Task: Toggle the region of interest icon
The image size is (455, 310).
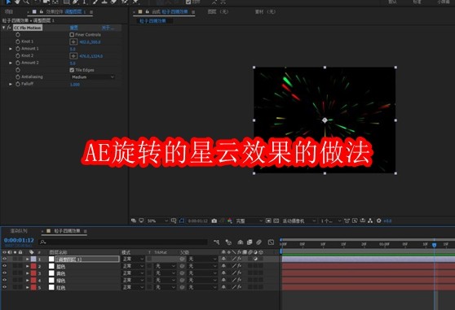Action: [x=268, y=220]
